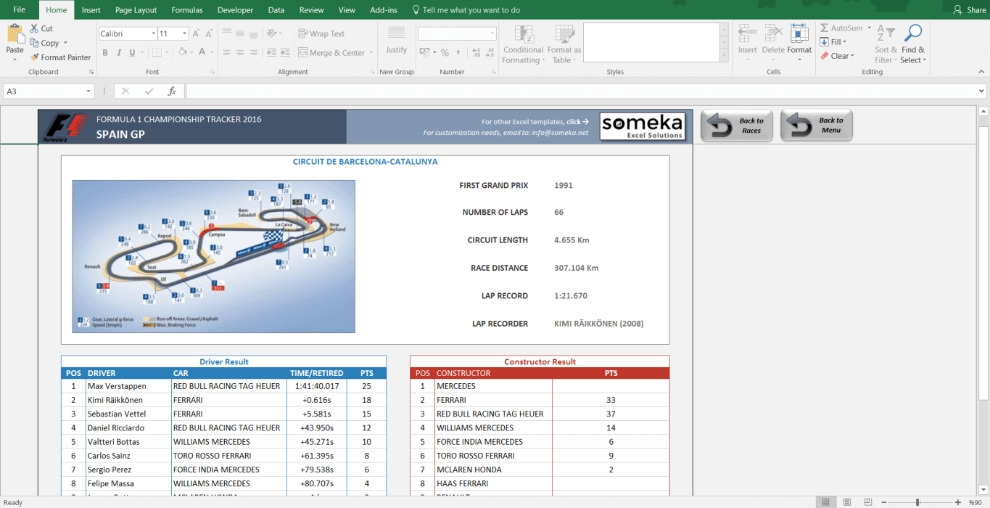The width and height of the screenshot is (990, 508).
Task: Click the Tell me what you want to do box
Action: point(466,10)
